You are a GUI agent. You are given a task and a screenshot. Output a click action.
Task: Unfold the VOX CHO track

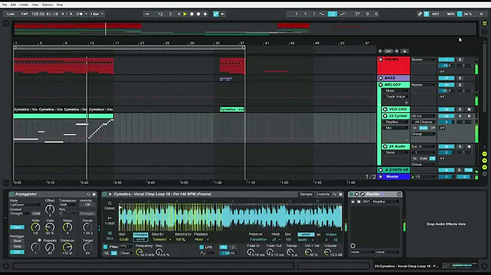click(x=385, y=110)
